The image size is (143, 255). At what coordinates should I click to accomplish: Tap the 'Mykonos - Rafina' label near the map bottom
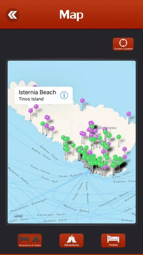76,209
